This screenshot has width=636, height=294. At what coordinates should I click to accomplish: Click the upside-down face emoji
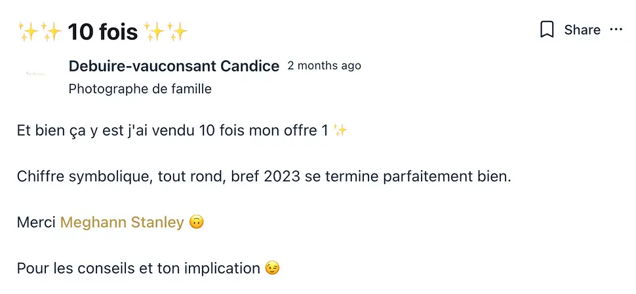coord(196,223)
